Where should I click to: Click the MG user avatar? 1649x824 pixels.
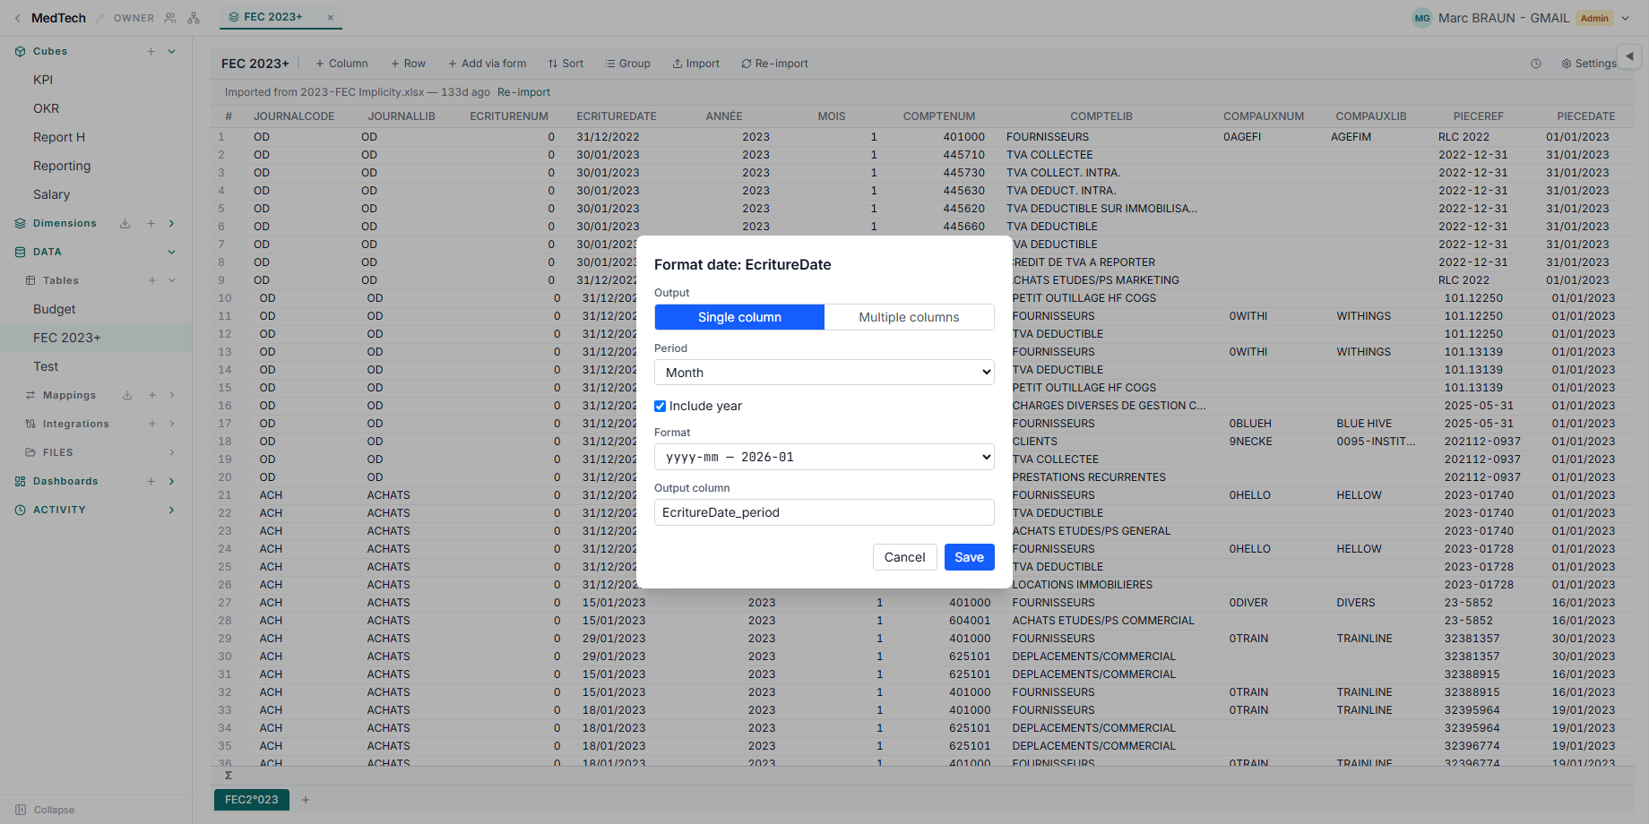pyautogui.click(x=1422, y=18)
